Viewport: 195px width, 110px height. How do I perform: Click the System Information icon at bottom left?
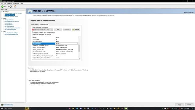[2, 105]
